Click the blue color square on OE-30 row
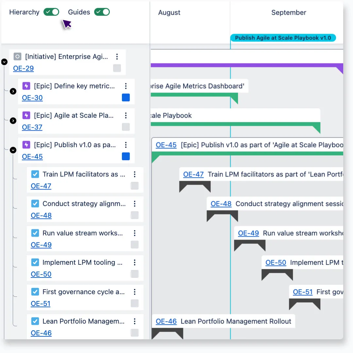Screen dimensions: 353x353 126,97
